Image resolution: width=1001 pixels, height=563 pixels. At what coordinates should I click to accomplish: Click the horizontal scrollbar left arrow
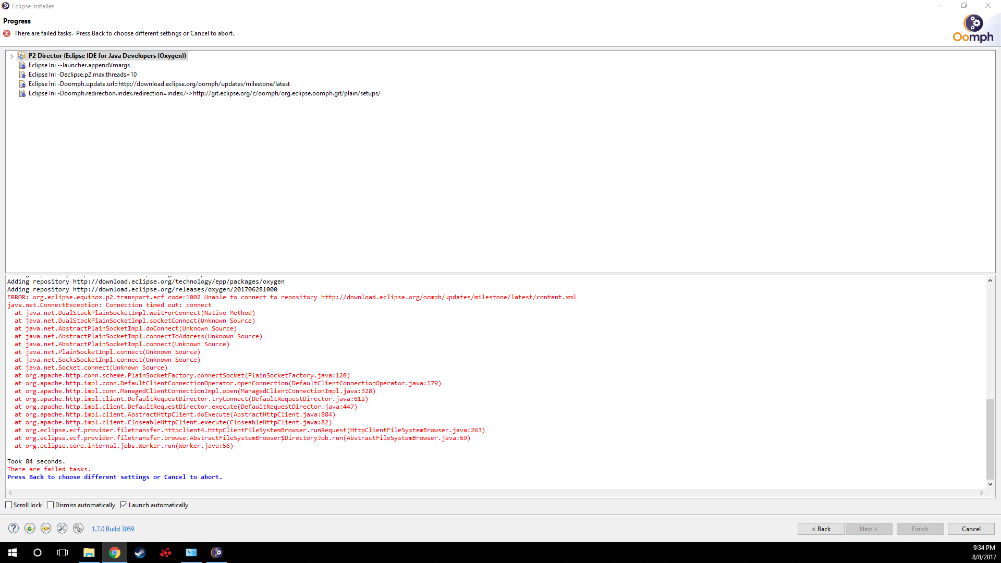click(x=10, y=493)
